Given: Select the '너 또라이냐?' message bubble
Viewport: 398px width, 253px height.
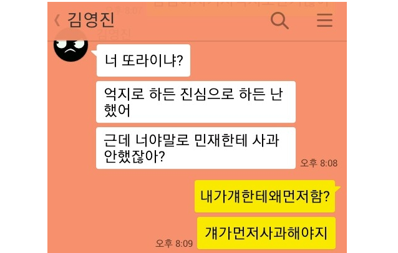Looking at the screenshot, I should pos(143,60).
